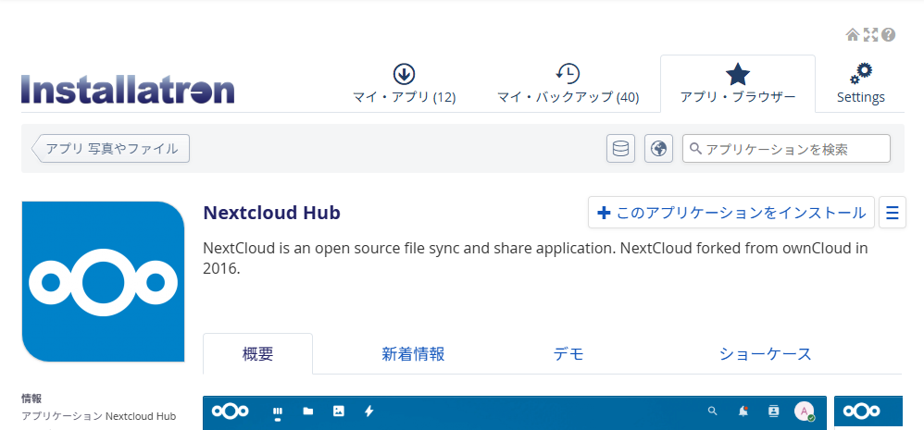924x430 pixels.
Task: Open the Settings tab with gears icon
Action: (861, 83)
